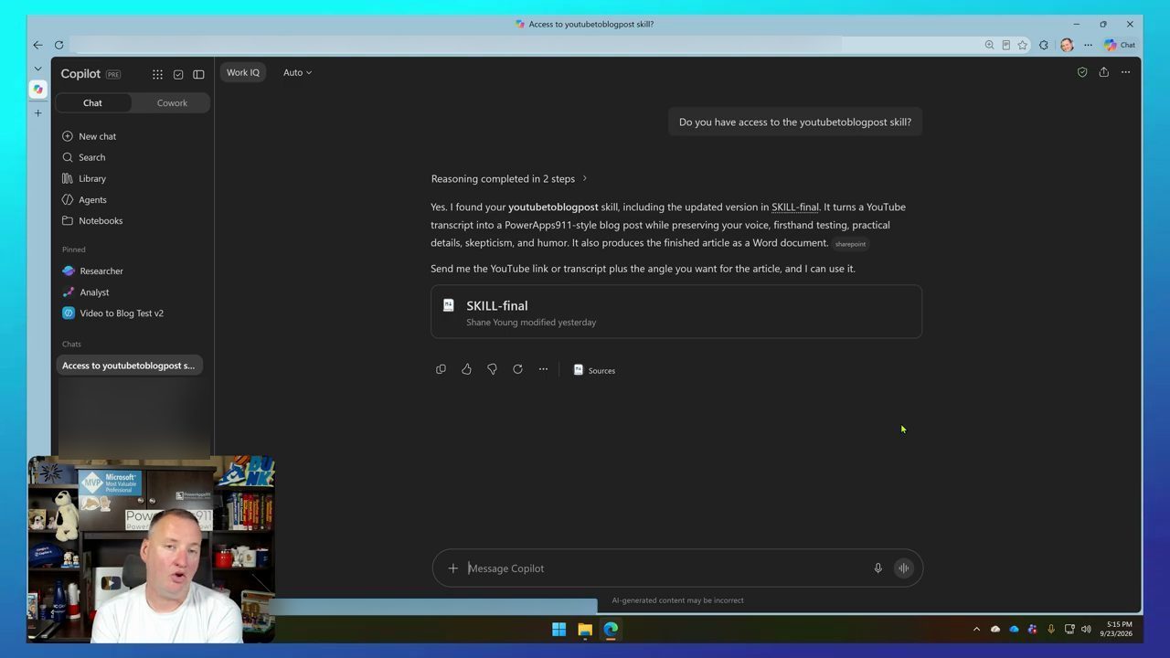Open the SKILL-final file card
Viewport: 1170px width, 658px height.
(x=676, y=312)
